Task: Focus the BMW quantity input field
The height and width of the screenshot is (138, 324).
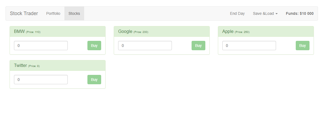Action: click(41, 46)
